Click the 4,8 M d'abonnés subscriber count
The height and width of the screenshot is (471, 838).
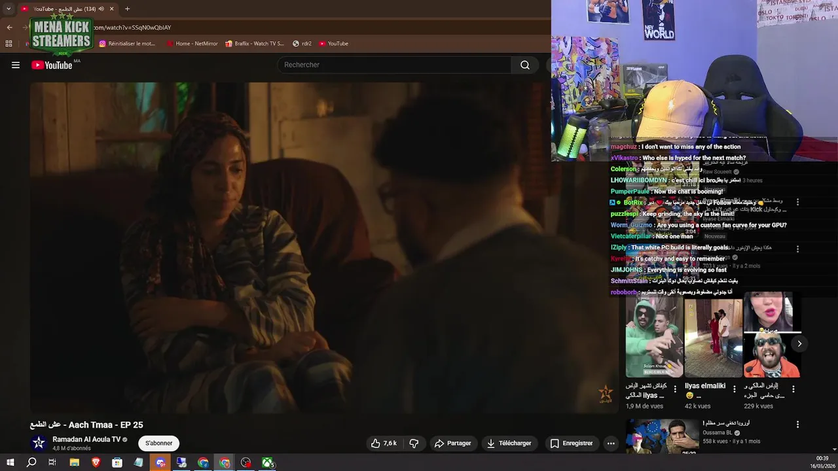(x=71, y=449)
